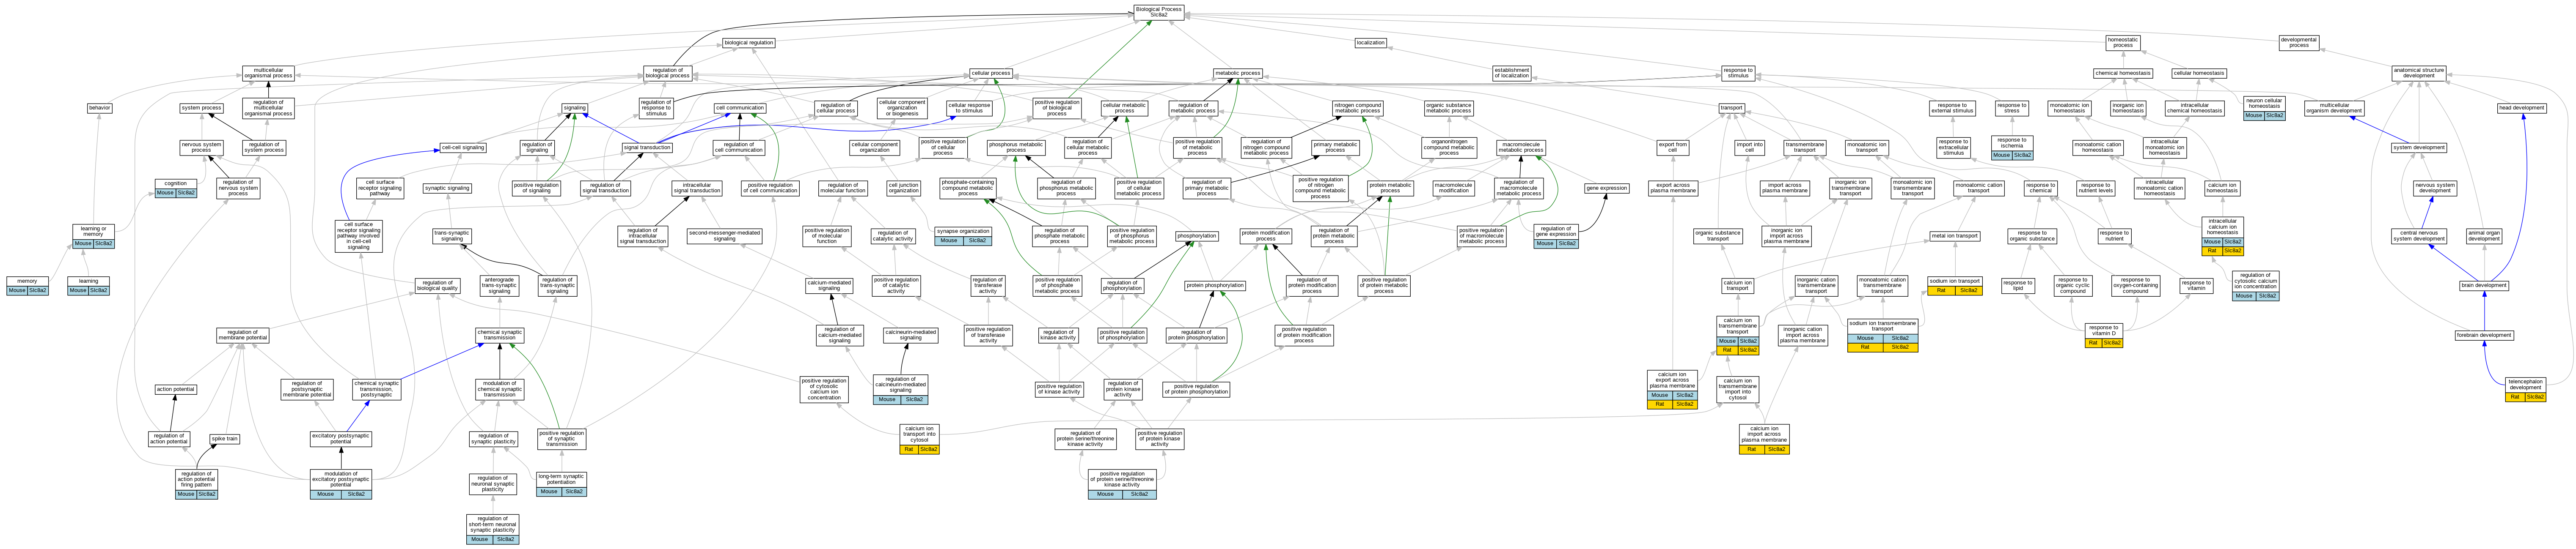Select the 'behavior' node
Image resolution: width=2576 pixels, height=549 pixels.
99,108
